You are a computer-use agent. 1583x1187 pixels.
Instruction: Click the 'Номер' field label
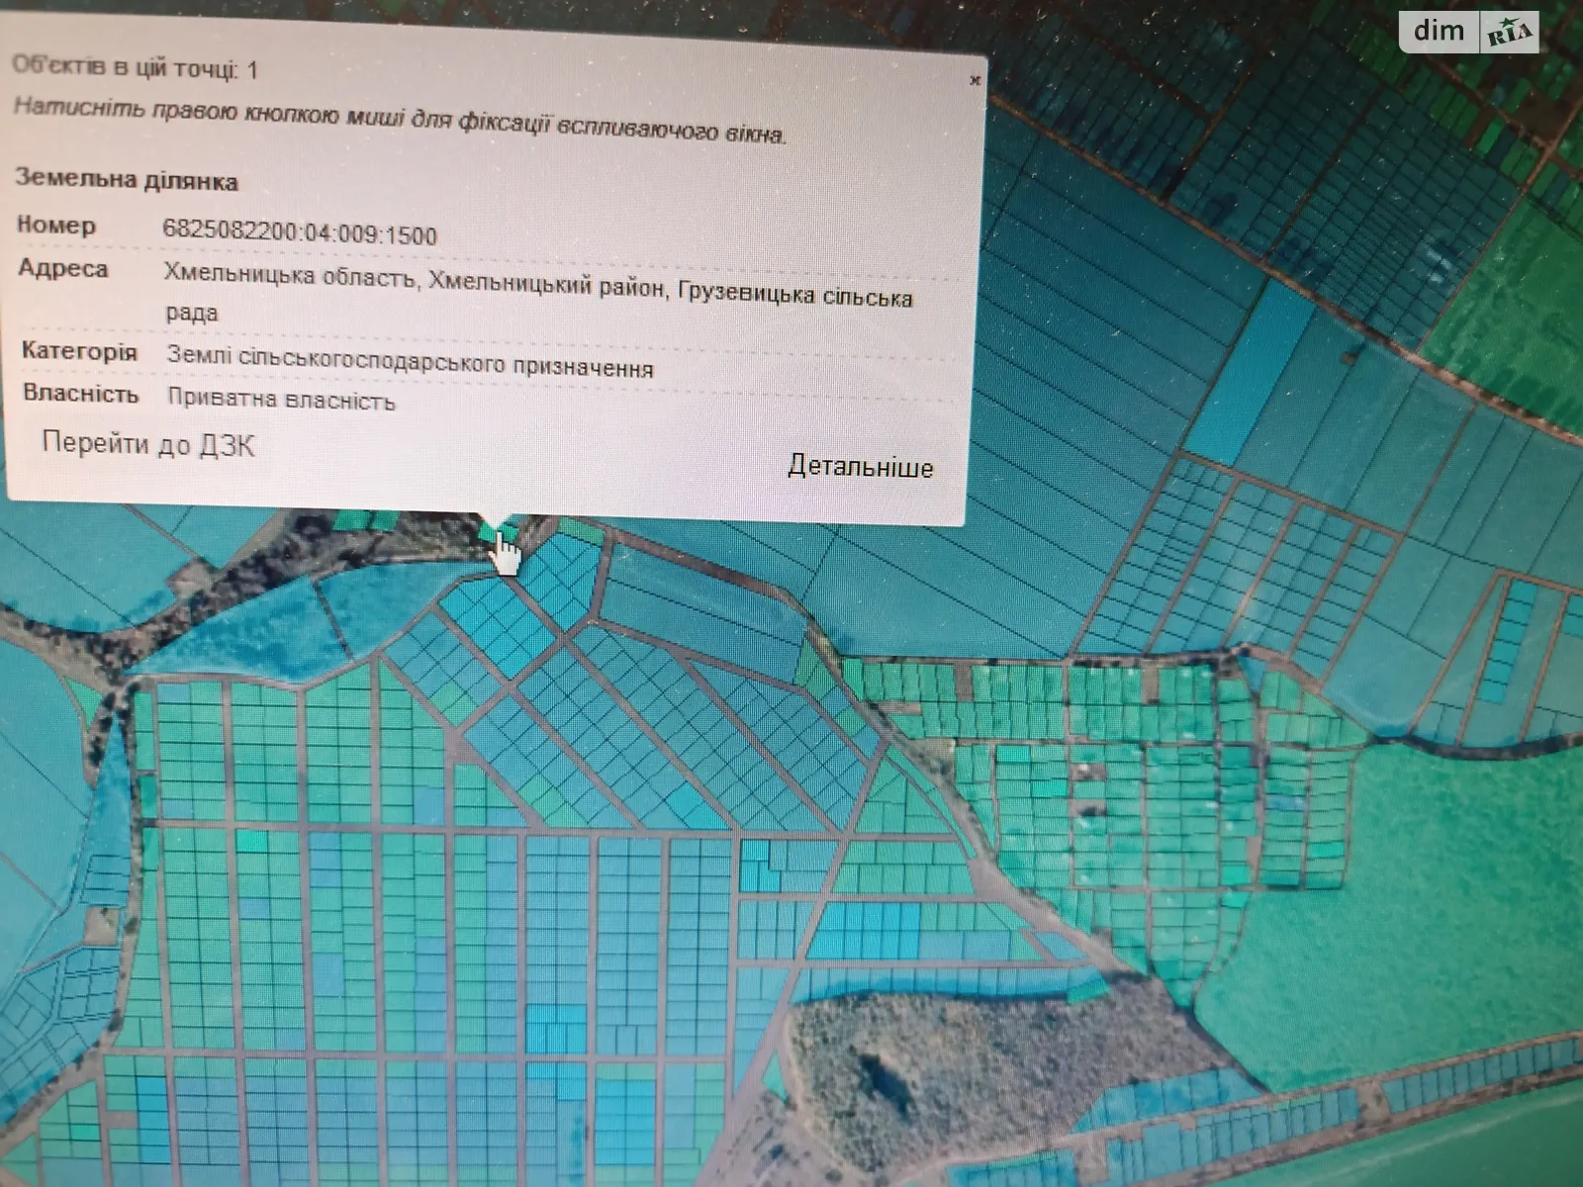tap(56, 226)
